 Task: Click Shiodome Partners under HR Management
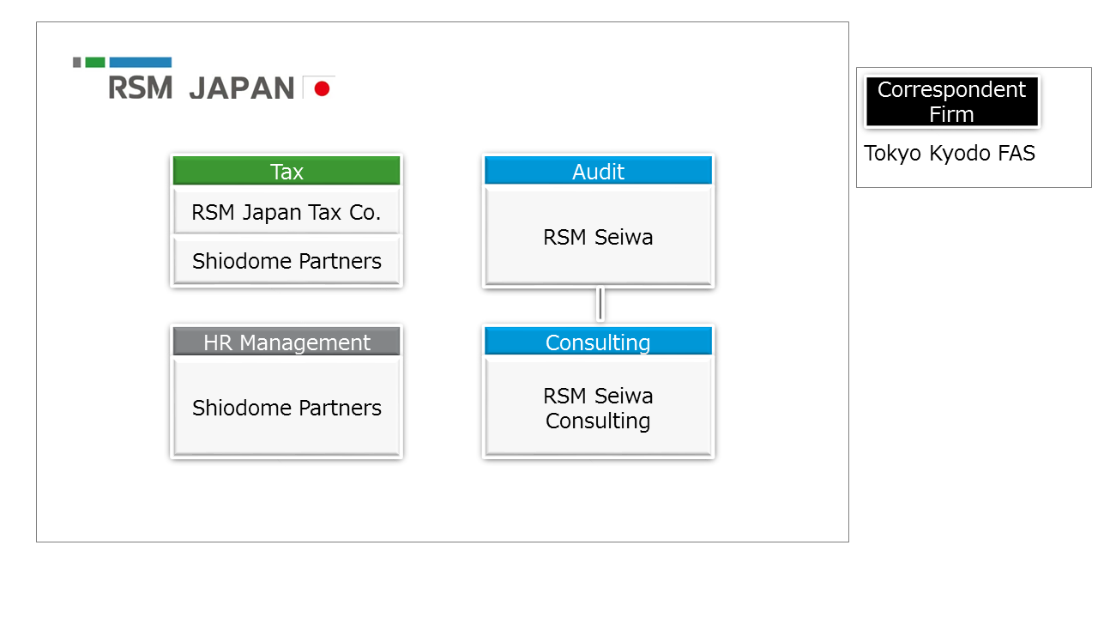(x=287, y=408)
